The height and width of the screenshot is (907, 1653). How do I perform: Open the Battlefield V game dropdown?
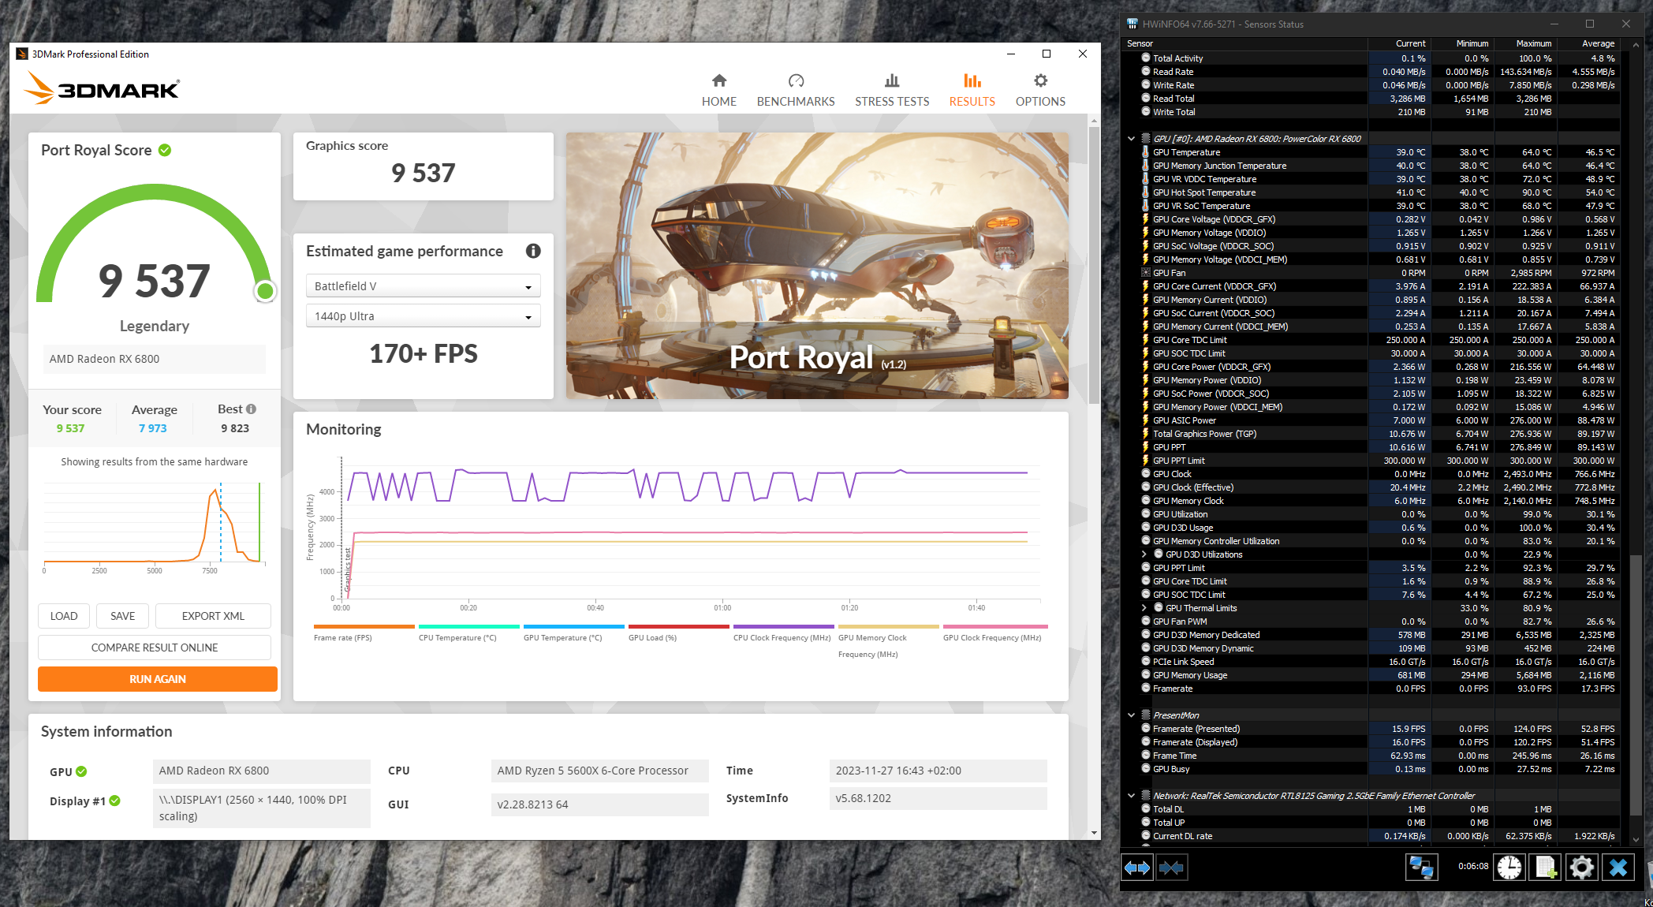[423, 286]
